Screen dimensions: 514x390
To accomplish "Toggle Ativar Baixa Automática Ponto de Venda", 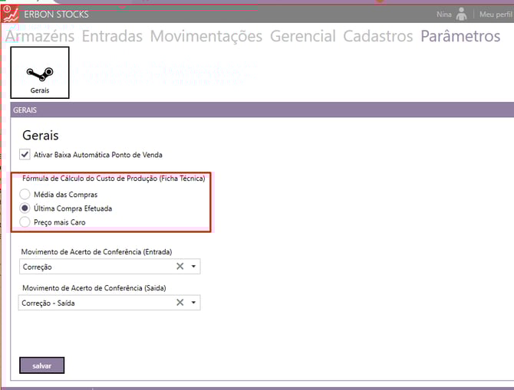I will tap(24, 154).
